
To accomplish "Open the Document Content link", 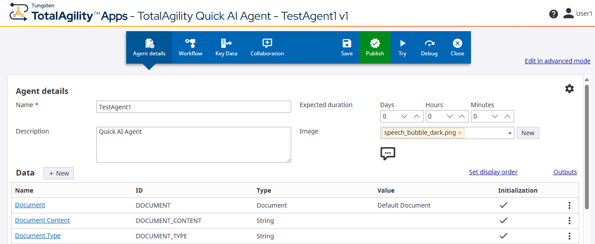I will pyautogui.click(x=43, y=220).
